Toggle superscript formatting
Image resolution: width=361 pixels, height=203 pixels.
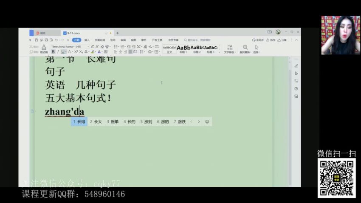76,52
